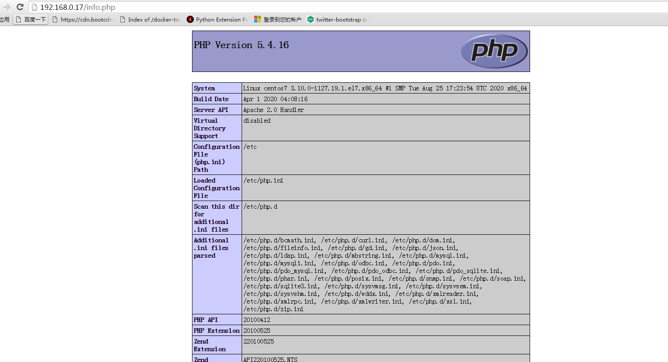This screenshot has width=668, height=362.
Task: Click the Microsoft logo bookmark favicon
Action: pos(257,19)
